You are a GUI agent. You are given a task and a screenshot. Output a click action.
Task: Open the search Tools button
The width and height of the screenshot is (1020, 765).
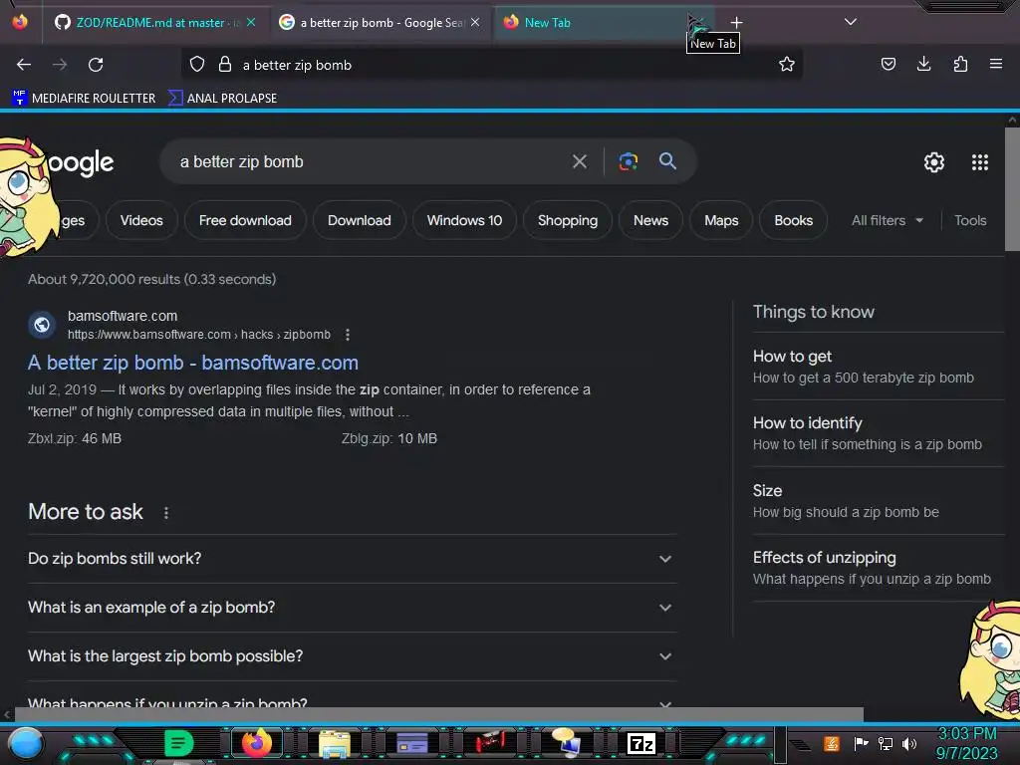coord(970,220)
